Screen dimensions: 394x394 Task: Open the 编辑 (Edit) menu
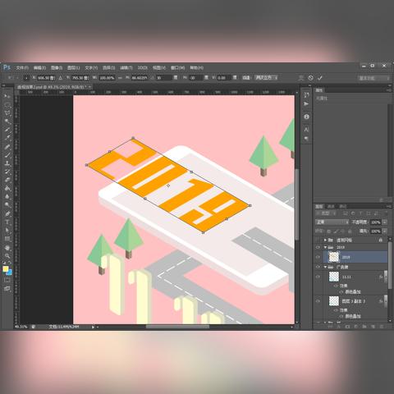(x=39, y=67)
